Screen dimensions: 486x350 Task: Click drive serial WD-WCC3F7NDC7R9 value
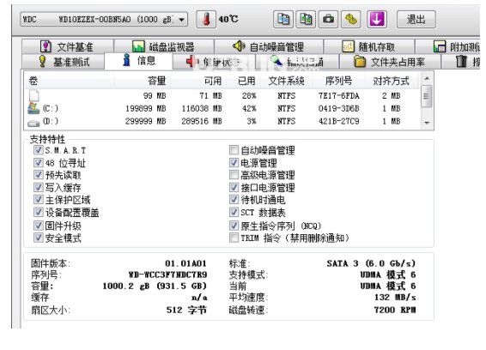[167, 275]
